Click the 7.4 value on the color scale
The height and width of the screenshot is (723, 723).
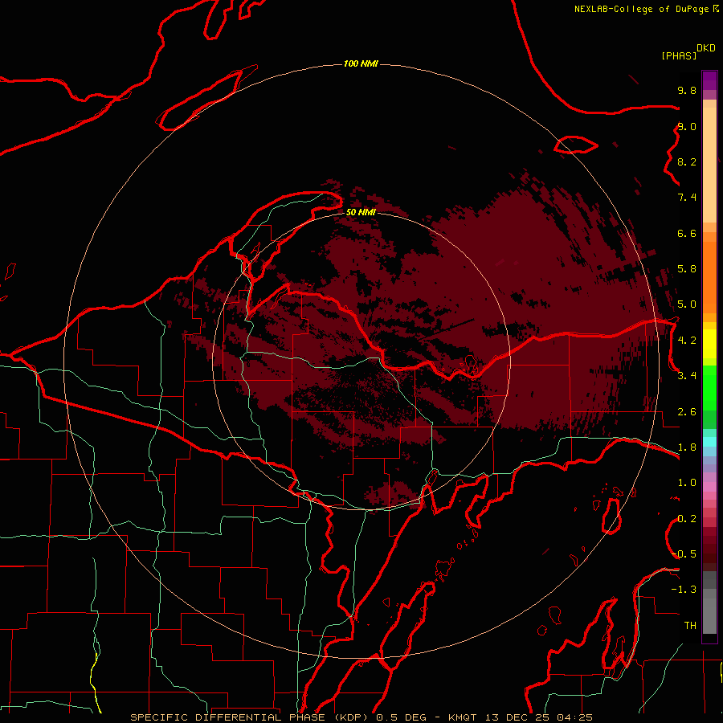pyautogui.click(x=687, y=198)
